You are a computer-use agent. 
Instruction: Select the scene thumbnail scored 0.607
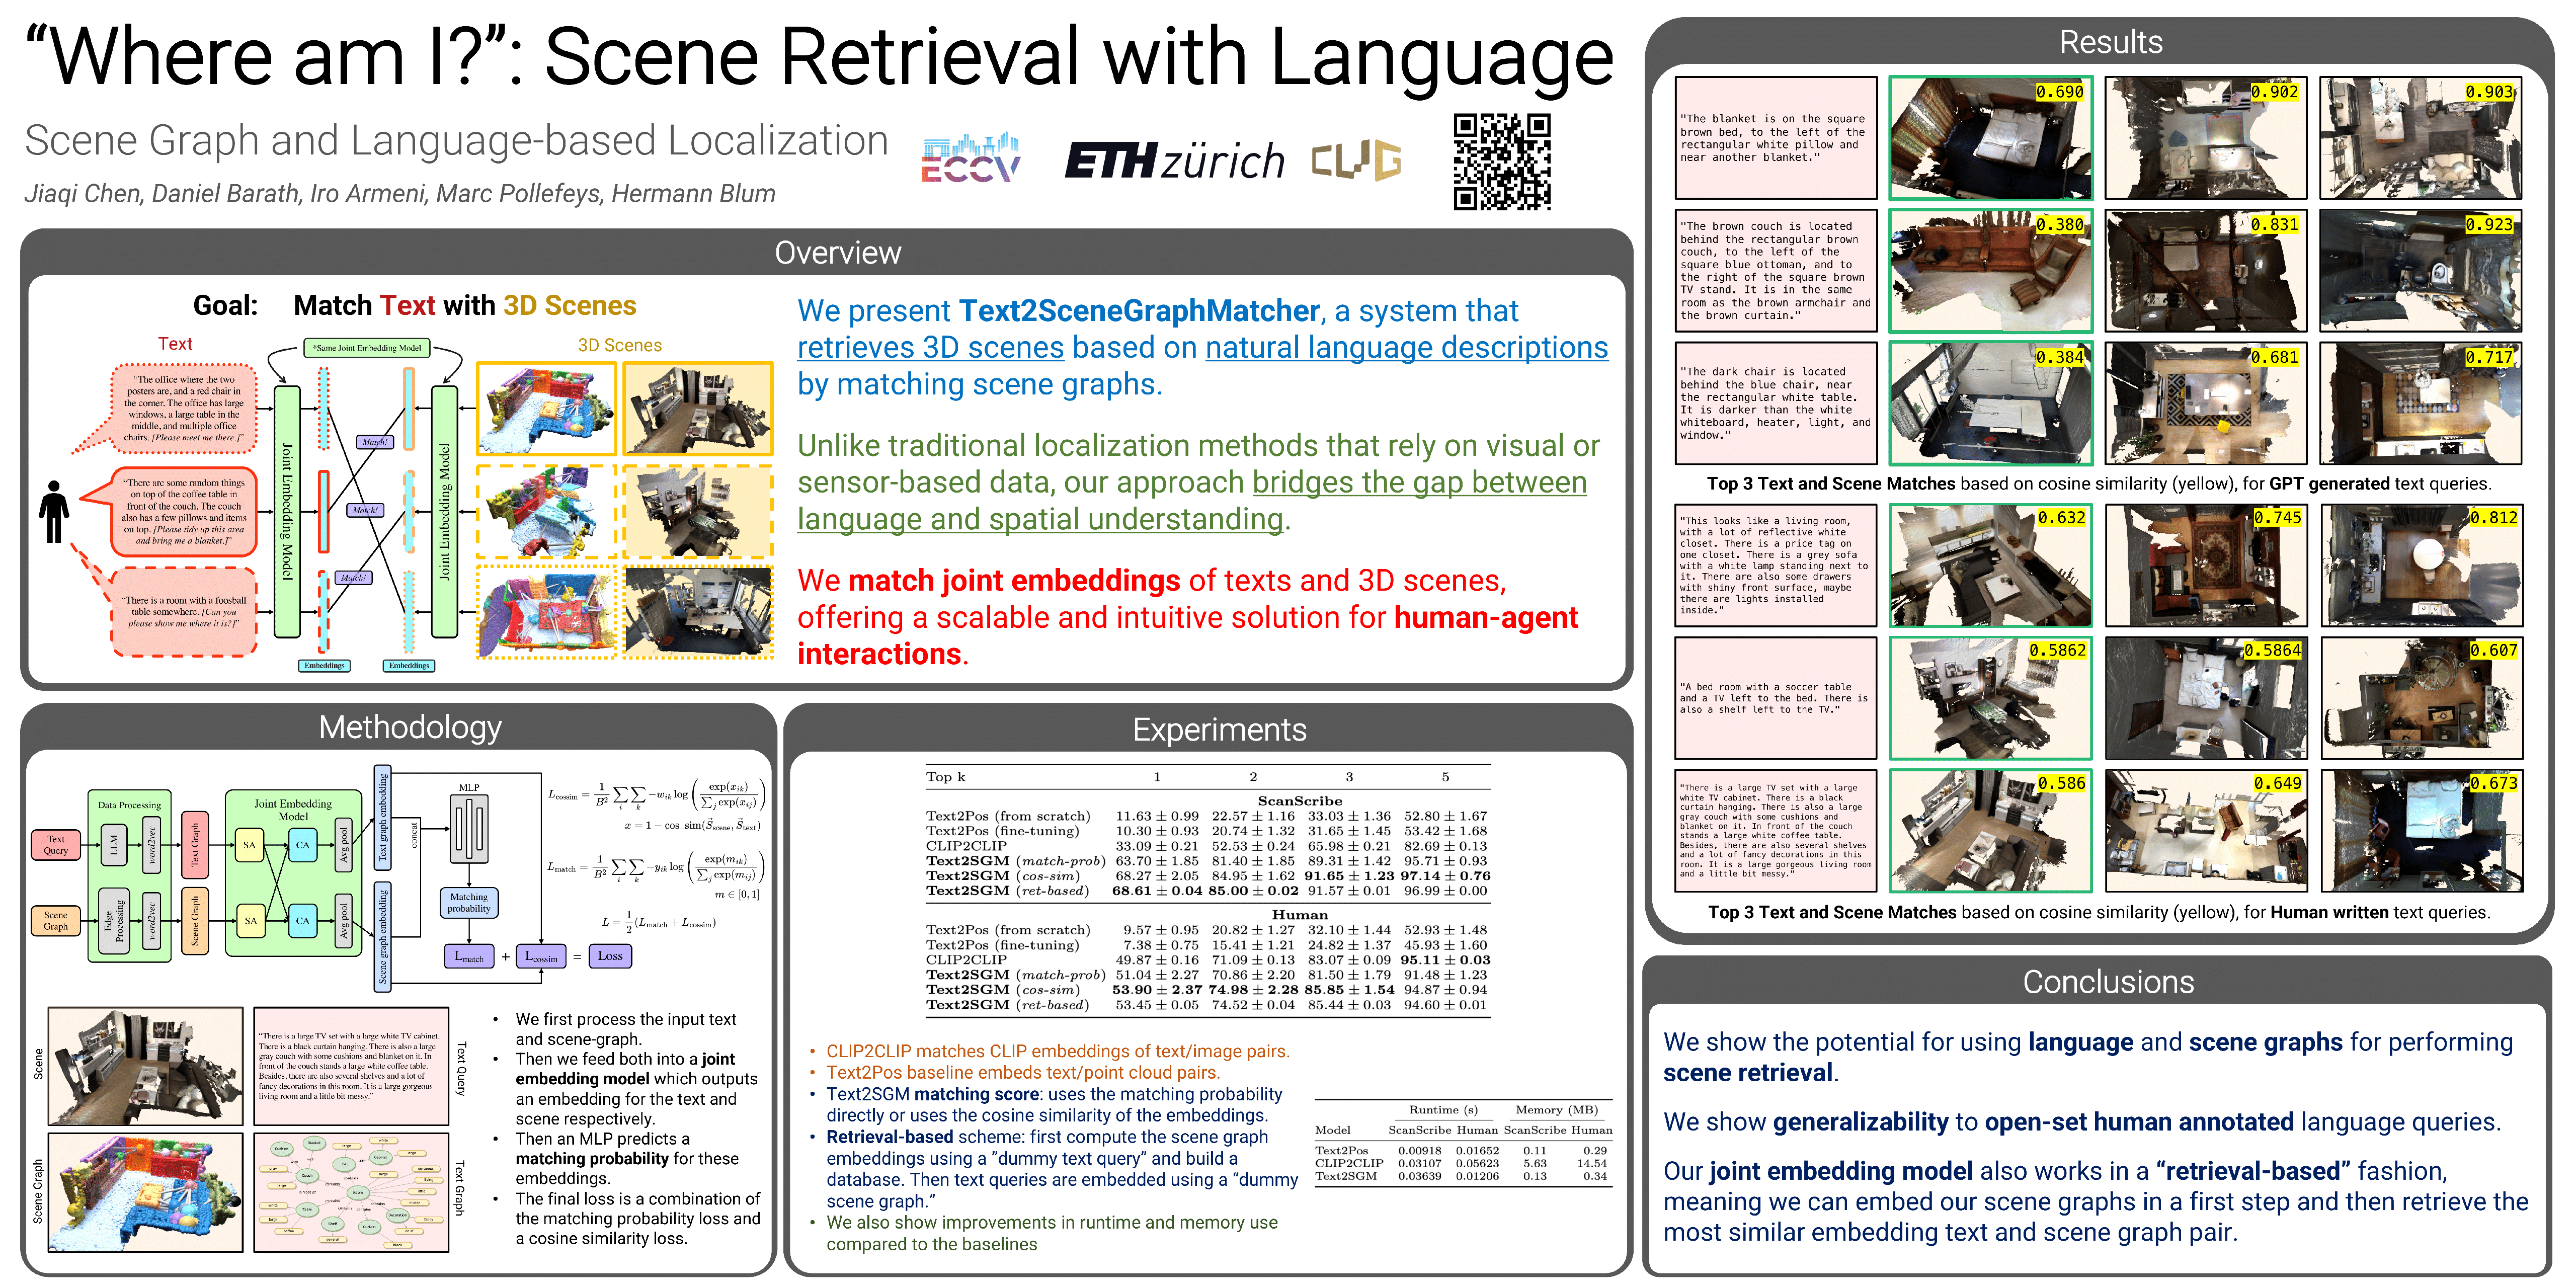[x=2420, y=698]
